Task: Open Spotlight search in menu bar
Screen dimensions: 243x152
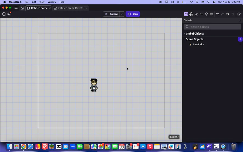Action: point(208,2)
